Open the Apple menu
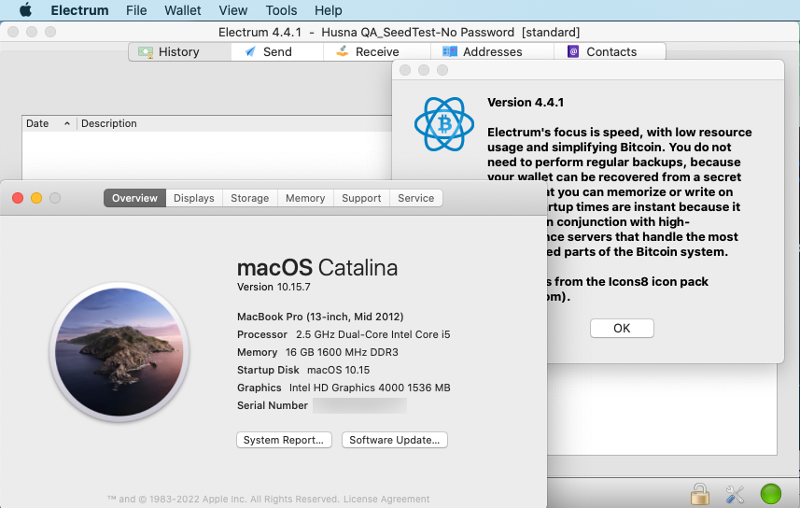Screen dimensions: 800x508 tap(25, 9)
